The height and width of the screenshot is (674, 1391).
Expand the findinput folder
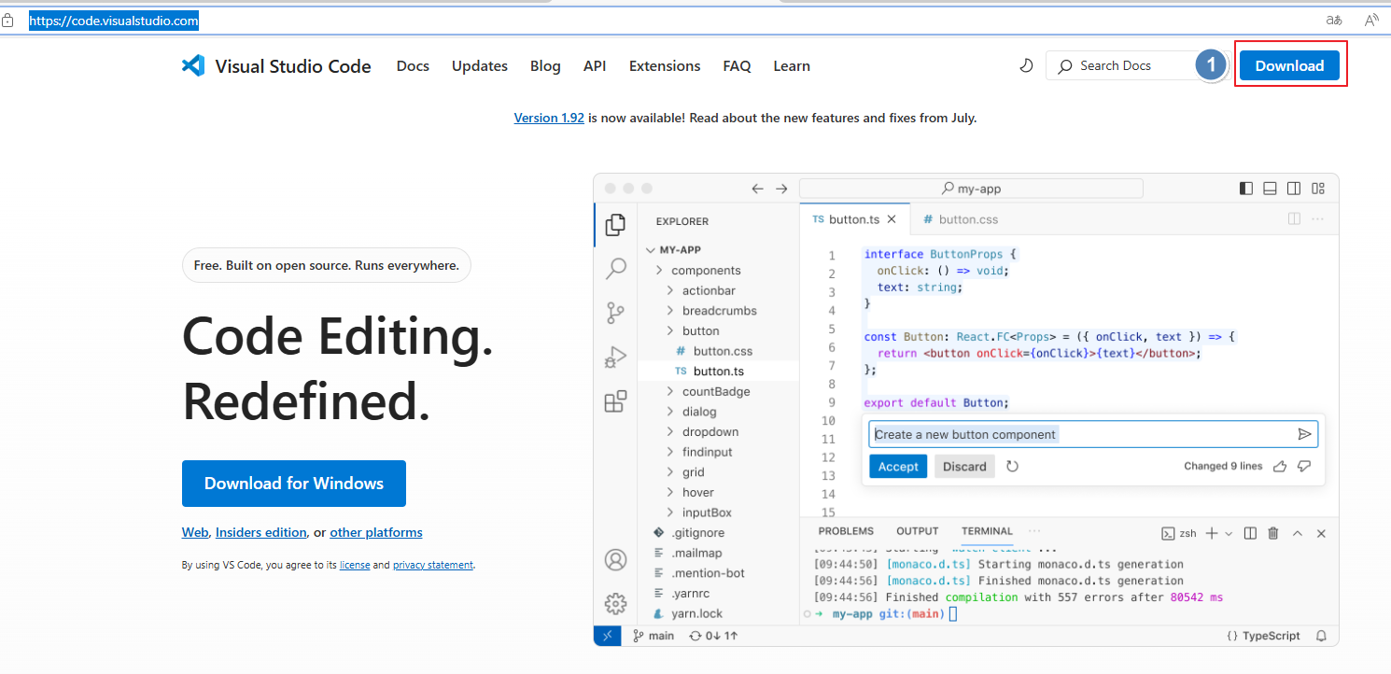click(x=670, y=452)
